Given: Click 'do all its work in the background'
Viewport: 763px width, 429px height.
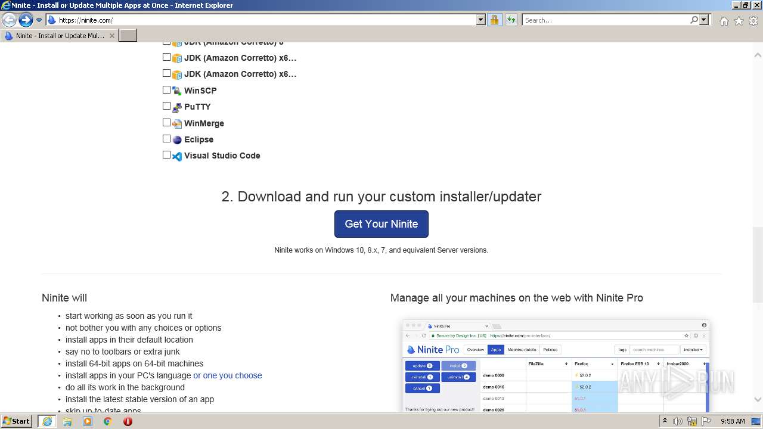Looking at the screenshot, I should [x=125, y=387].
